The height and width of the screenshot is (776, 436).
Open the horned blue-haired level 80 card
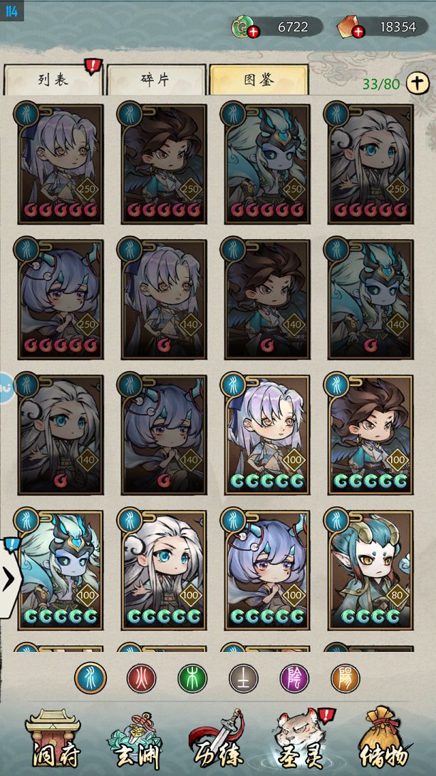(x=370, y=570)
